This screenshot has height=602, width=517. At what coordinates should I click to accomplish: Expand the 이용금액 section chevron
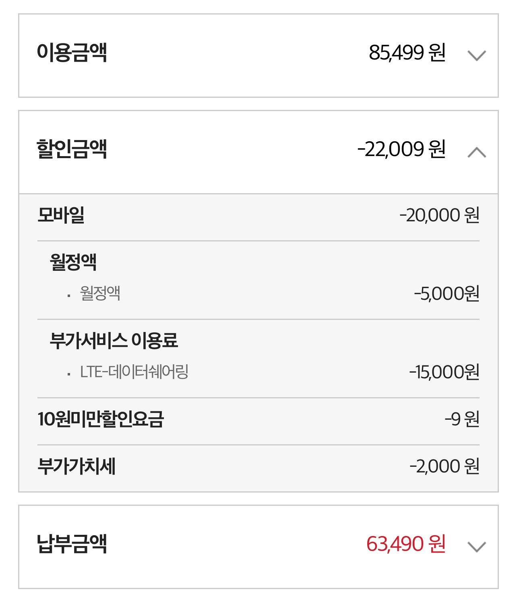(477, 55)
